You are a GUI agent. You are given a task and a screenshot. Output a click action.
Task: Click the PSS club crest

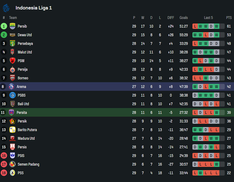tap(12, 173)
